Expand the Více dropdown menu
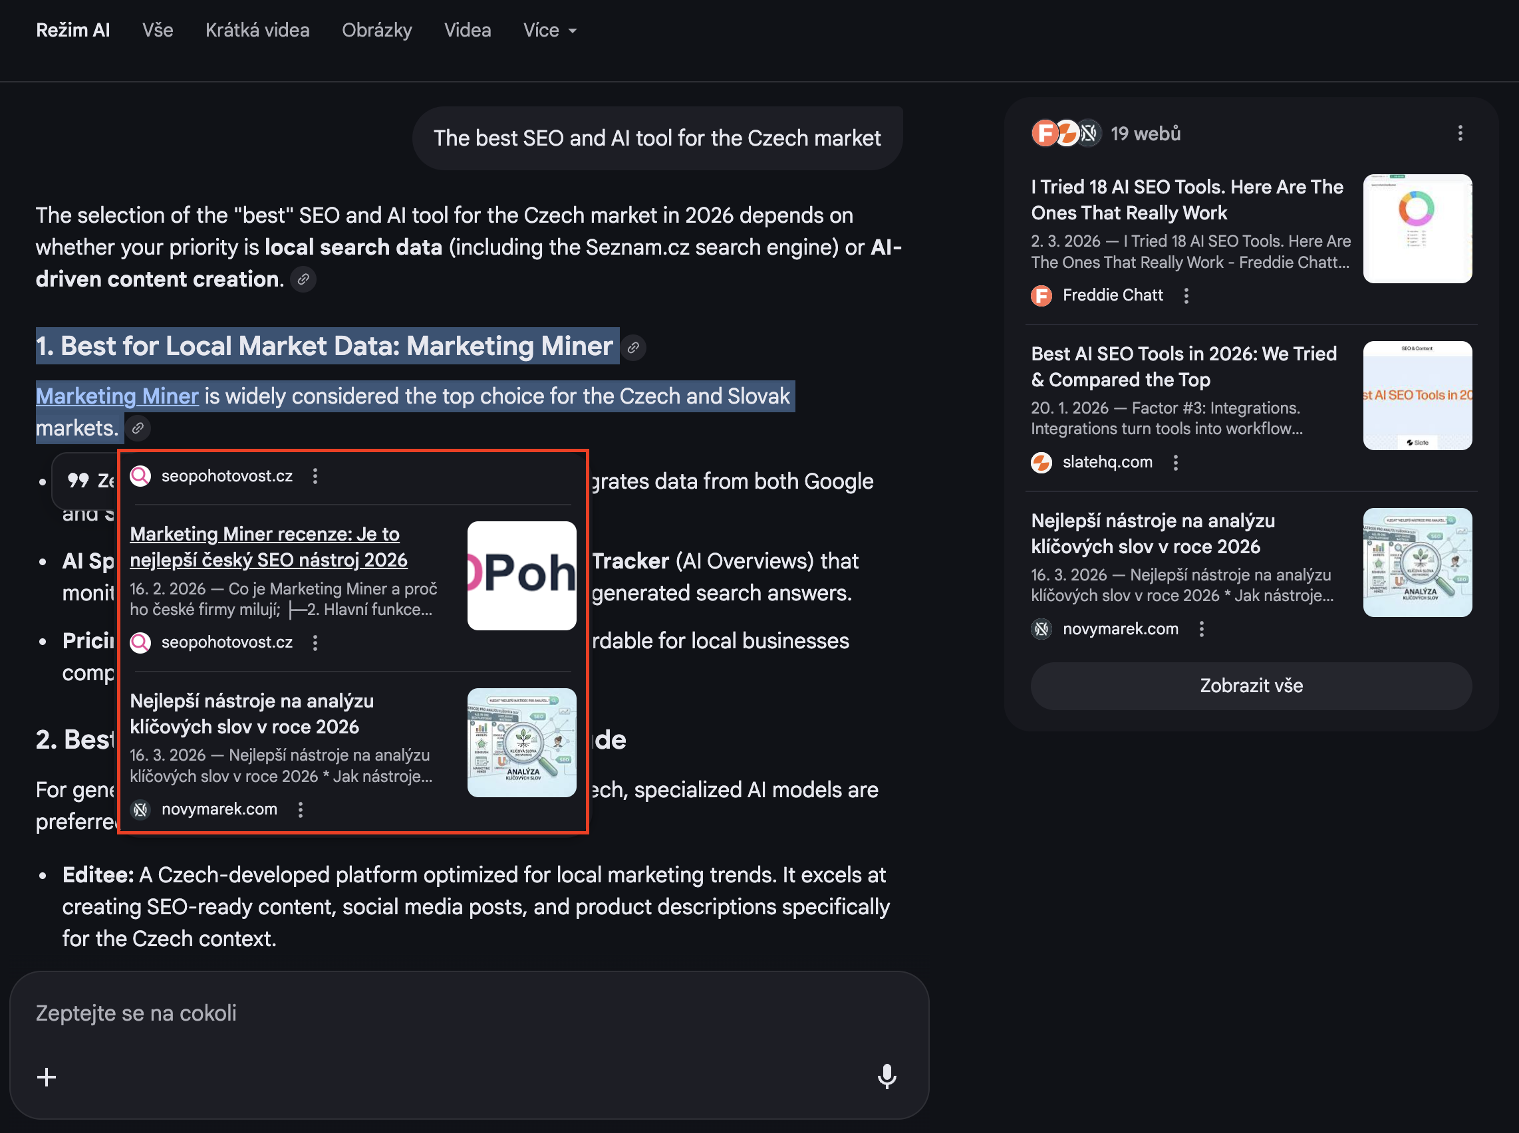This screenshot has height=1133, width=1519. point(549,30)
